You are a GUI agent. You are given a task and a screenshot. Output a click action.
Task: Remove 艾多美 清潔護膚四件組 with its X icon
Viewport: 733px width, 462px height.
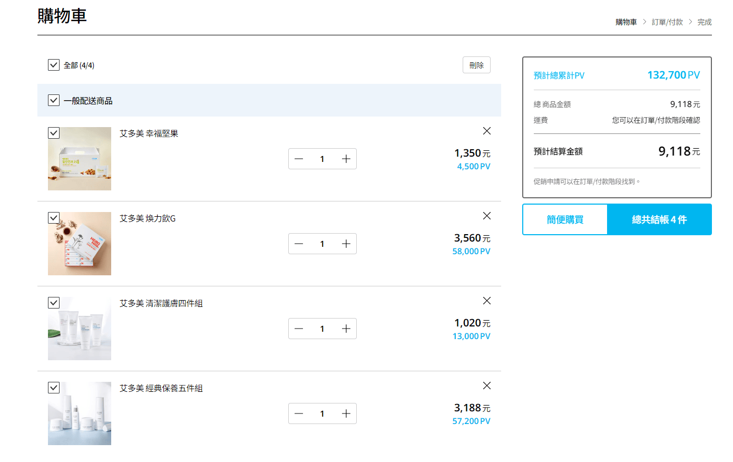click(487, 301)
